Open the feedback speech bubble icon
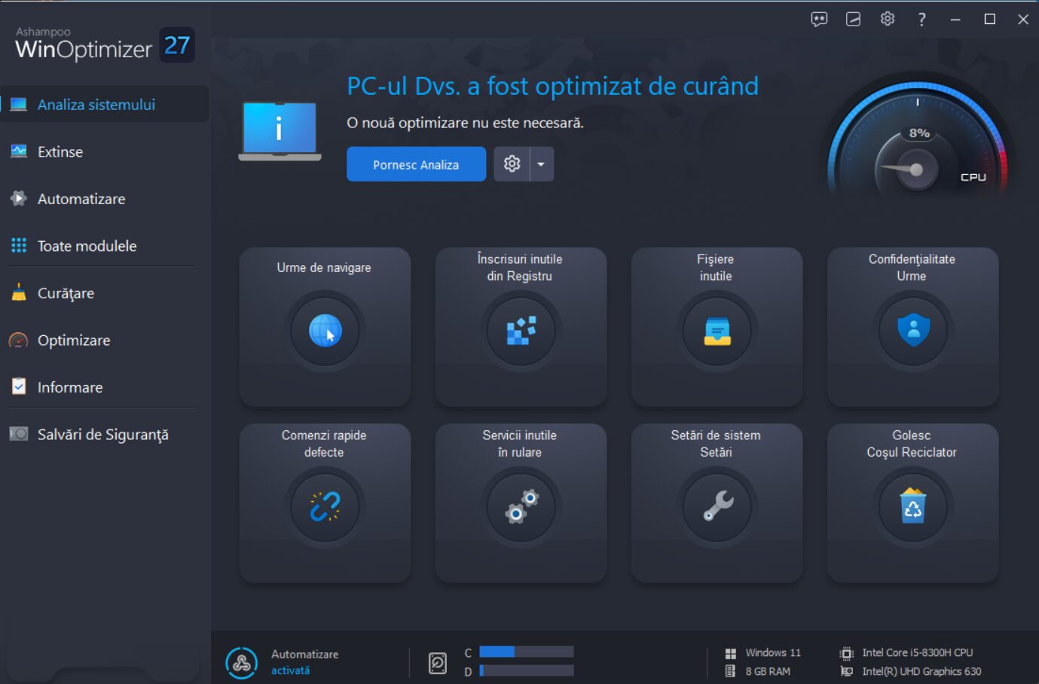 [819, 19]
